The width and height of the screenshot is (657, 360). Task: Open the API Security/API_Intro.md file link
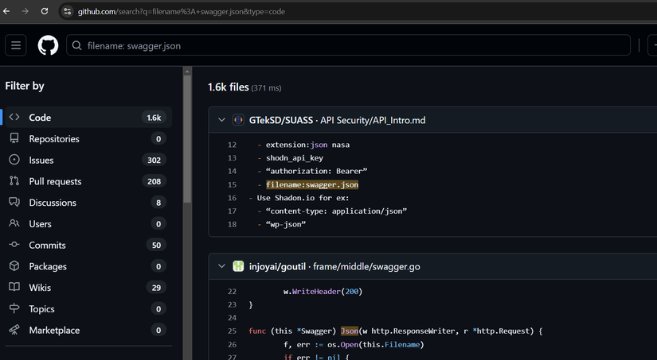click(x=373, y=120)
